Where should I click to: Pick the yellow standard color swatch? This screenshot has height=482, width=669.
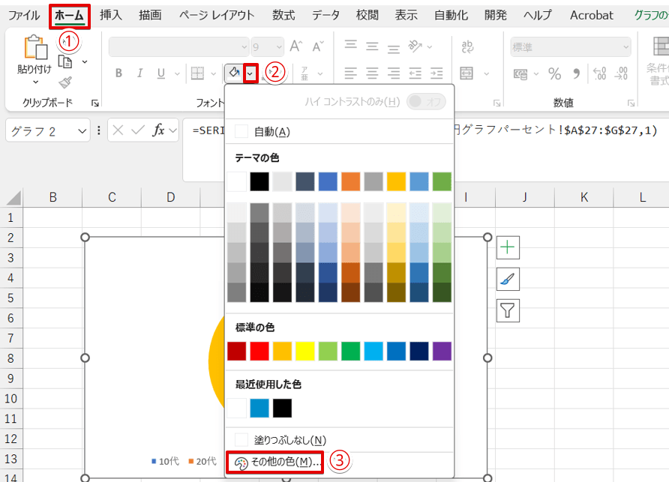306,350
